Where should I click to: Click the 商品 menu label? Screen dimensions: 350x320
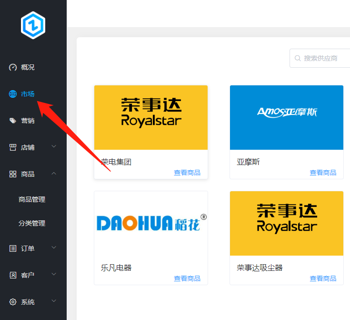click(28, 174)
